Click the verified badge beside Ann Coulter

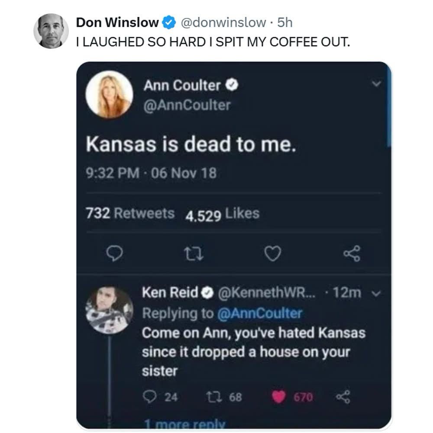(233, 86)
